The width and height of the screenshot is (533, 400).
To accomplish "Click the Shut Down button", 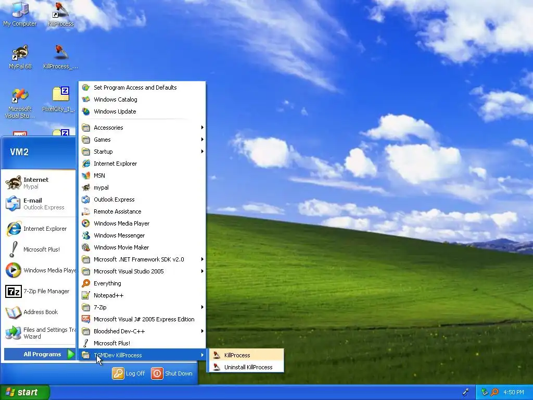I will click(x=172, y=373).
